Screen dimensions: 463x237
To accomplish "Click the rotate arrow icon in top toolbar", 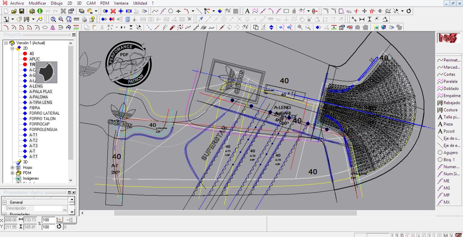I will pos(409,11).
